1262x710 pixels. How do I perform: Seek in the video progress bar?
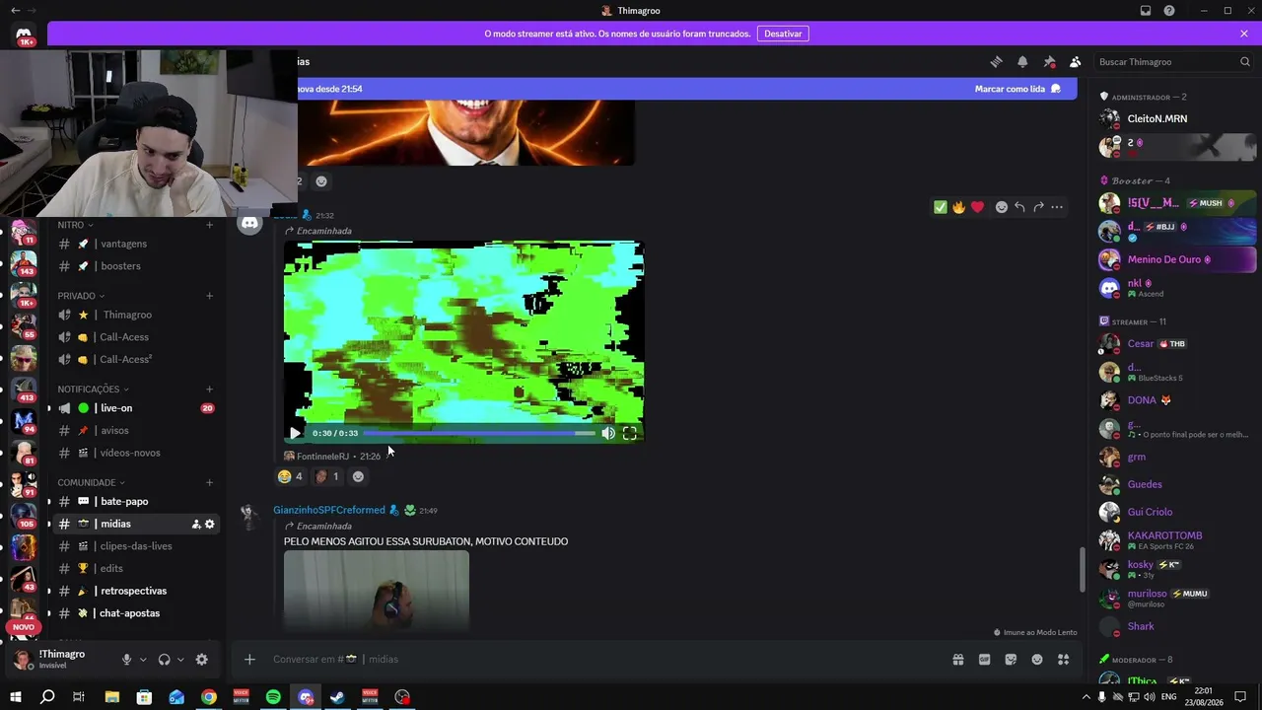click(479, 433)
